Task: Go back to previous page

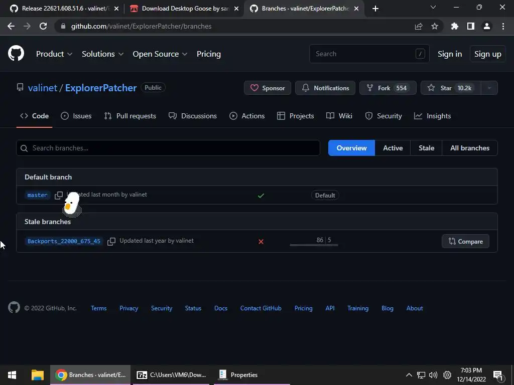Action: click(11, 26)
